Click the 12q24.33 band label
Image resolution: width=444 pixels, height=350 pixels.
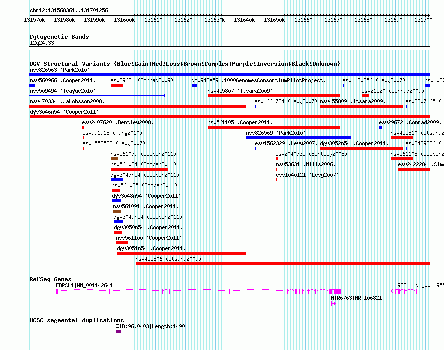pos(42,43)
